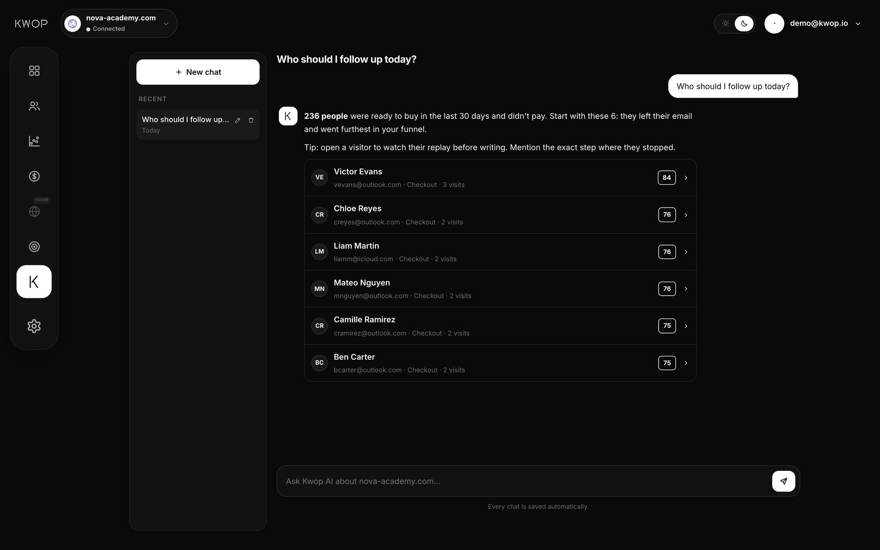This screenshot has height=550, width=880.
Task: Click the demo@kwop.io profile avatar
Action: 774,24
